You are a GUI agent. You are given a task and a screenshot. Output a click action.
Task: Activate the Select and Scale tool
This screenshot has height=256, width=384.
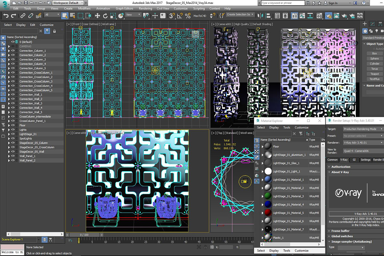(113, 15)
